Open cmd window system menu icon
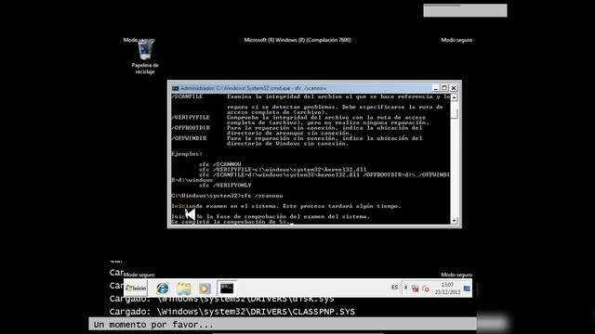The width and height of the screenshot is (595, 334). (x=175, y=88)
